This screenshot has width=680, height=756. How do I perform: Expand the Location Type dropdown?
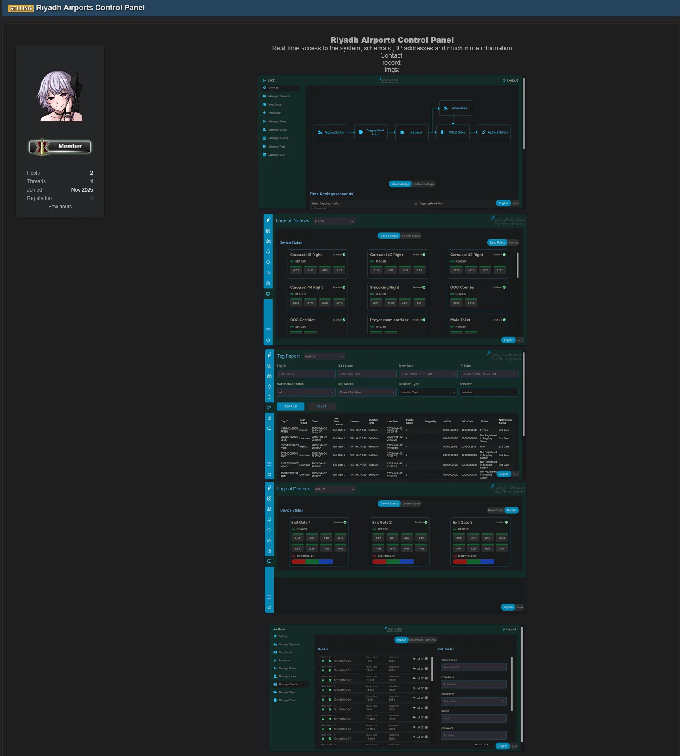click(428, 392)
